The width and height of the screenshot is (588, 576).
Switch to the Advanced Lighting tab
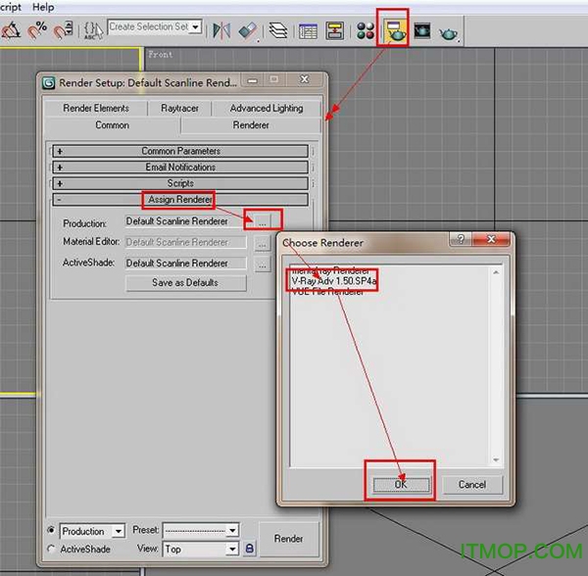point(267,109)
